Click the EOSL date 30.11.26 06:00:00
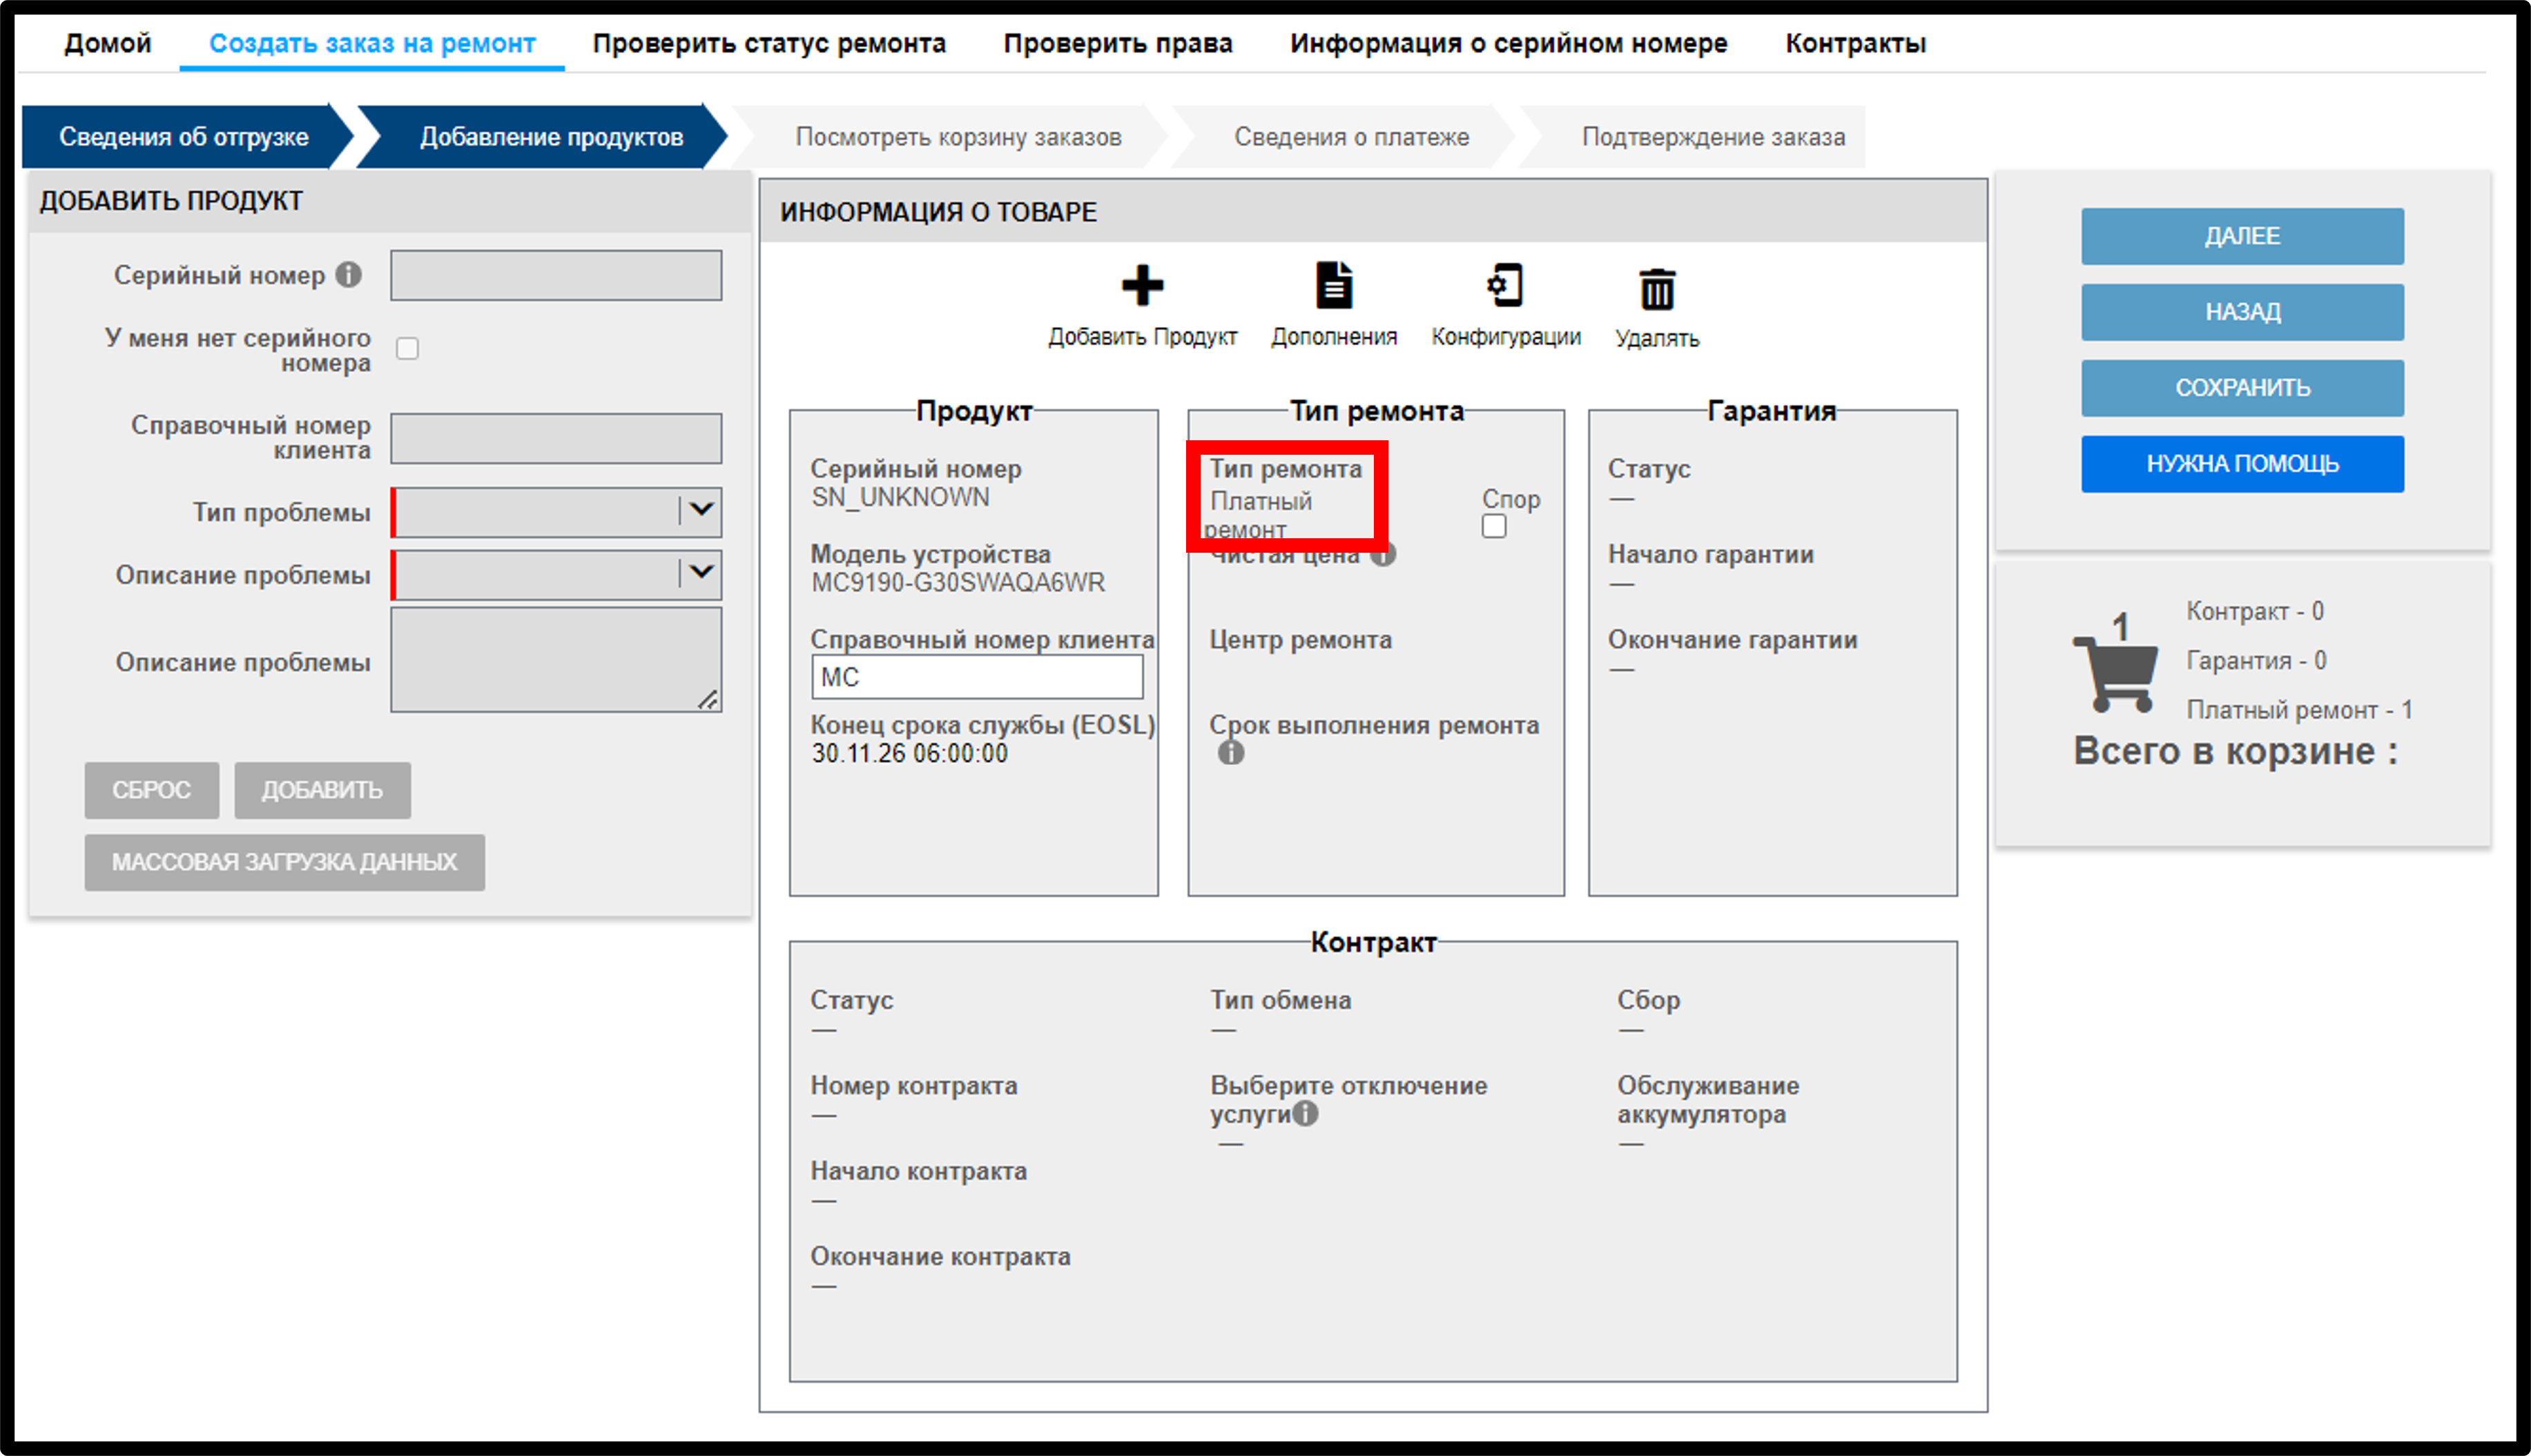The image size is (2531, 1456). click(x=909, y=753)
